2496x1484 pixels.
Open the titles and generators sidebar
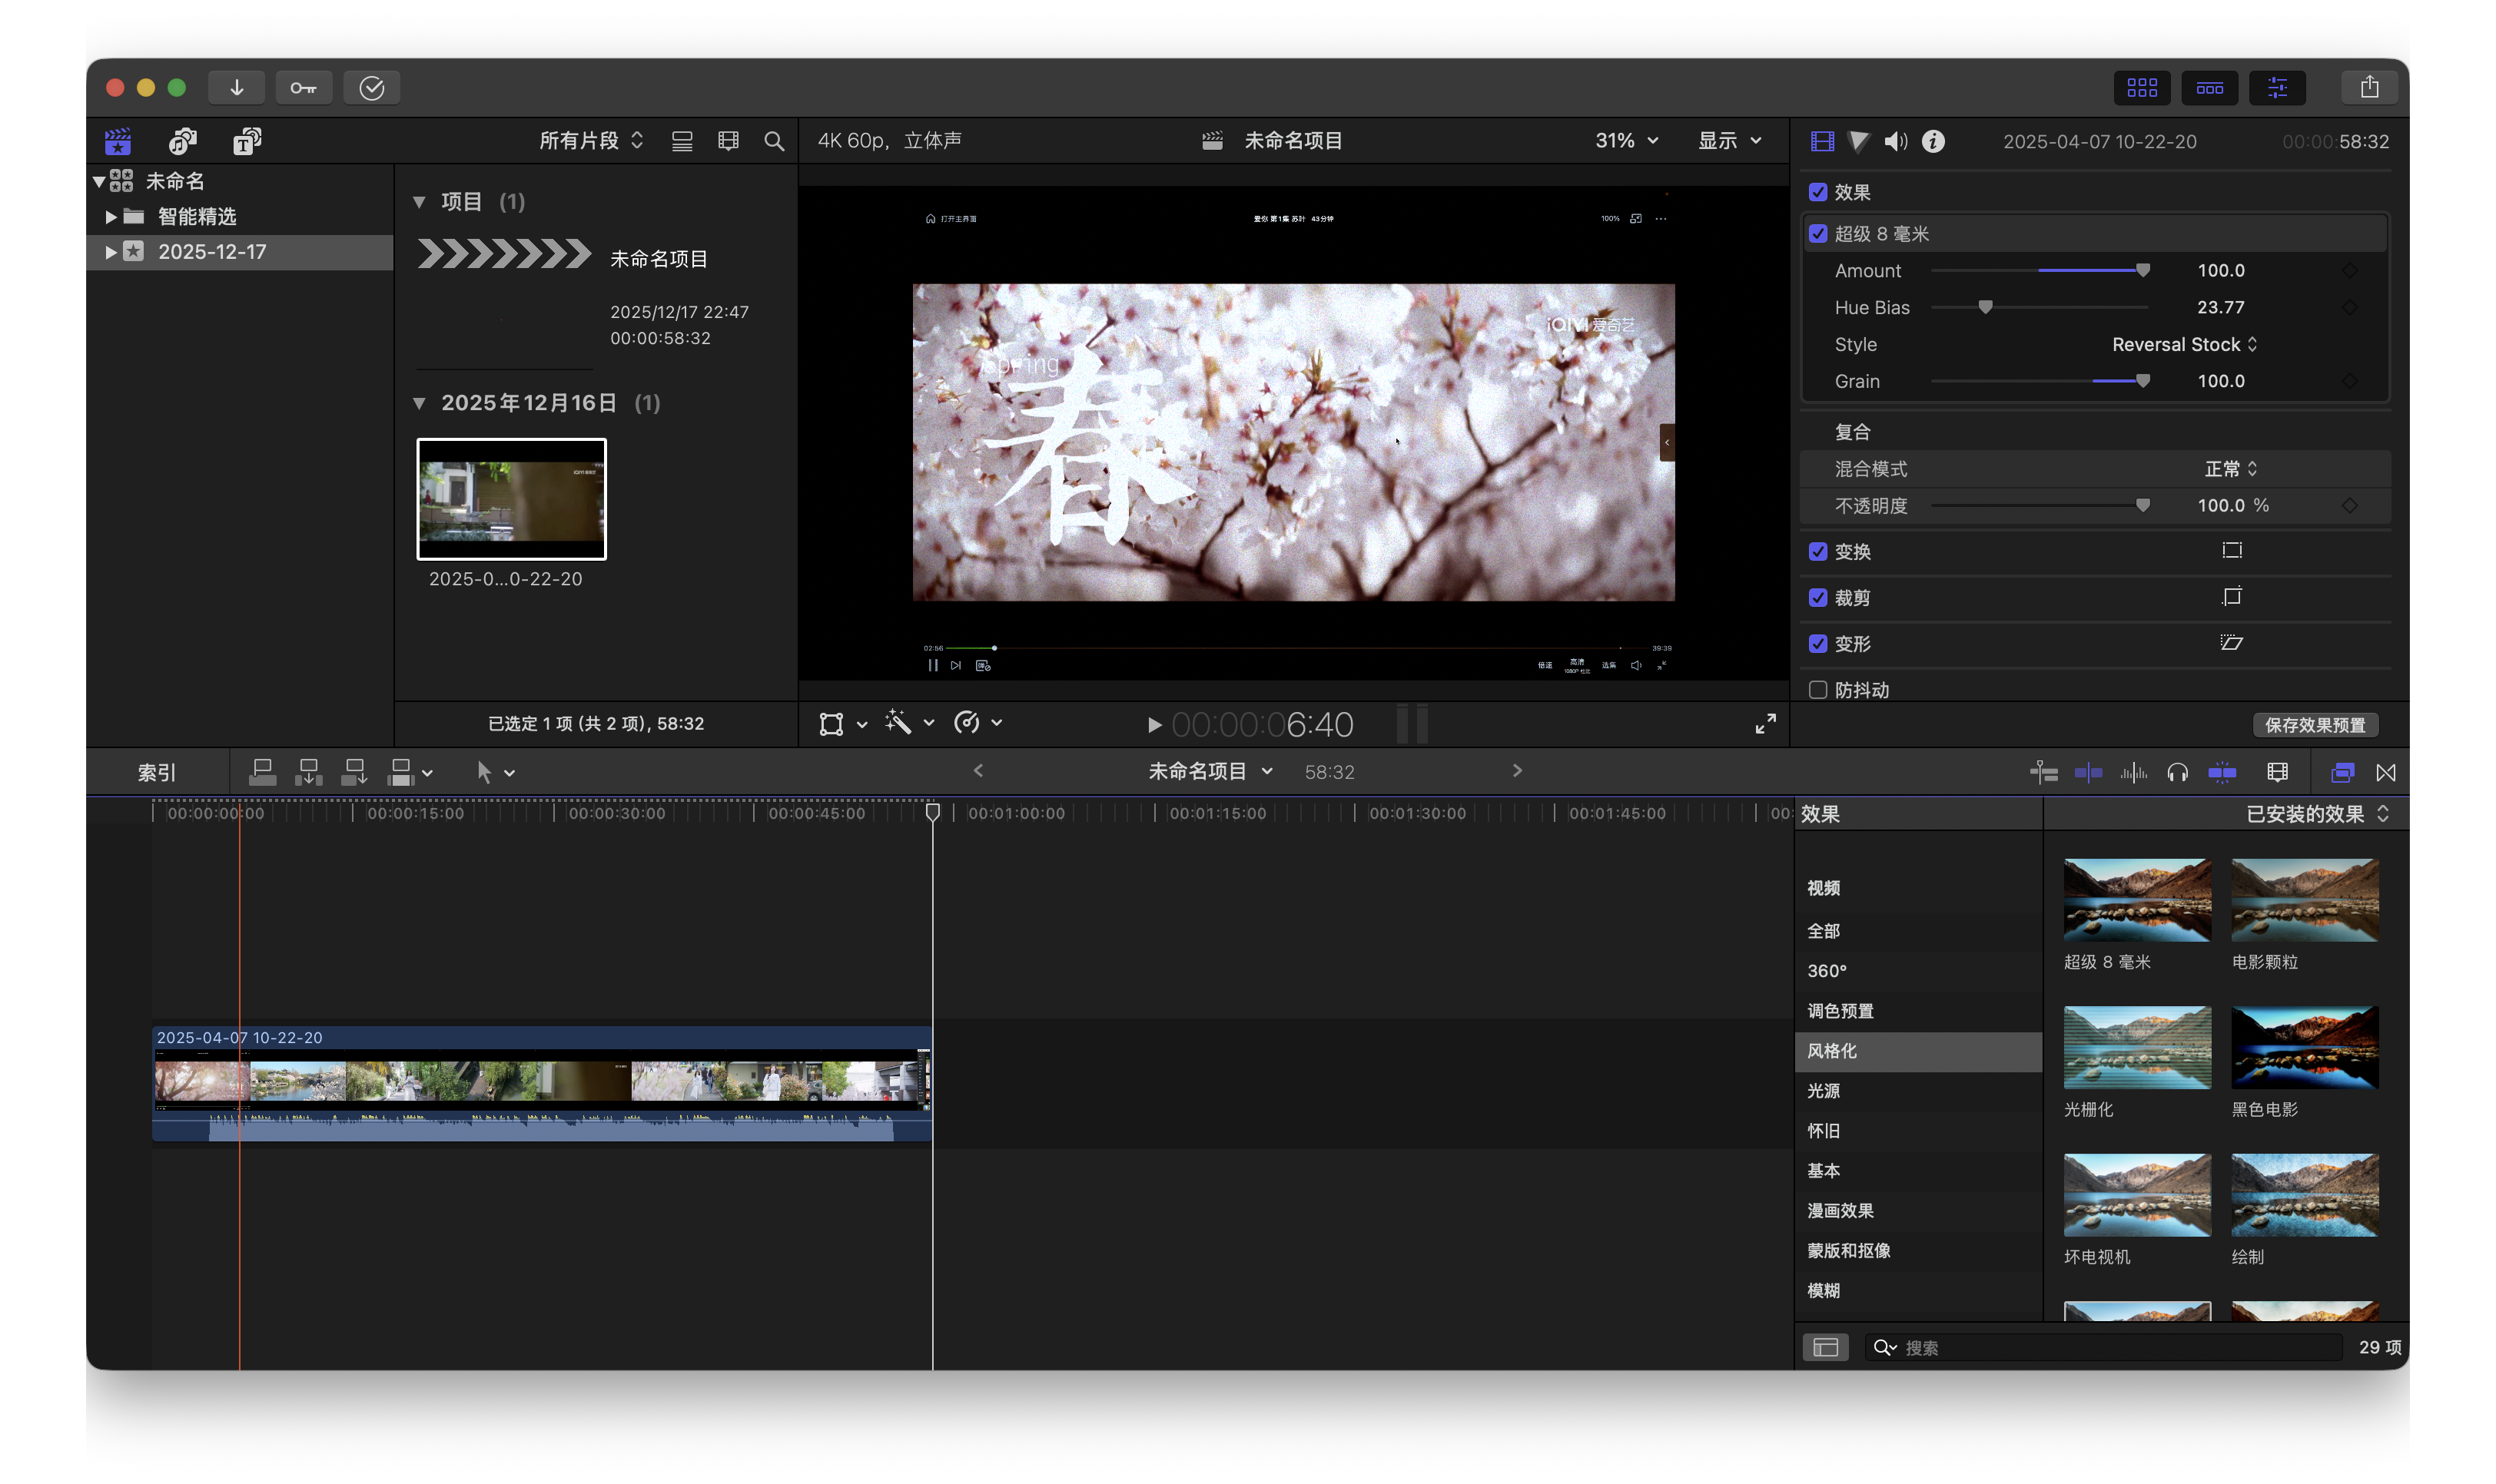[246, 141]
